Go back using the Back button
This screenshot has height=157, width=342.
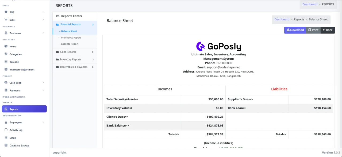pyautogui.click(x=328, y=30)
